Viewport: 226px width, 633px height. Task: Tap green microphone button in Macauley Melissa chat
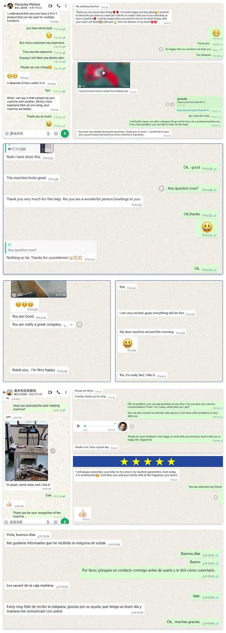click(65, 133)
